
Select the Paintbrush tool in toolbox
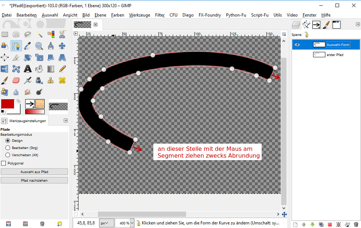(x=5, y=80)
